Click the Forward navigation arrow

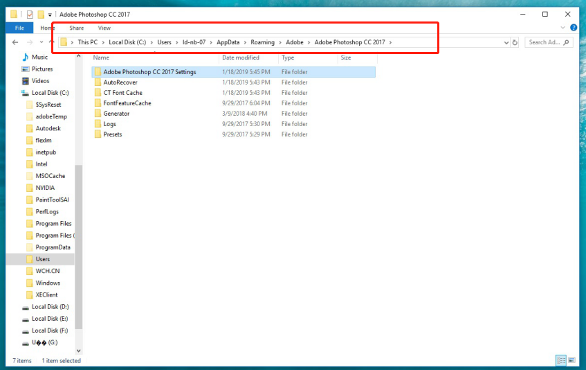point(30,42)
